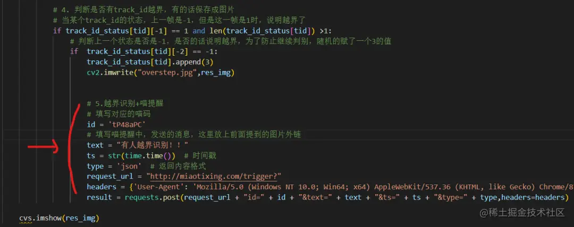Viewport: 574px width, 227px height.
Task: Place cursor on line 'if track_id_status[tid][-1] == 1 and len'
Action: pos(192,30)
